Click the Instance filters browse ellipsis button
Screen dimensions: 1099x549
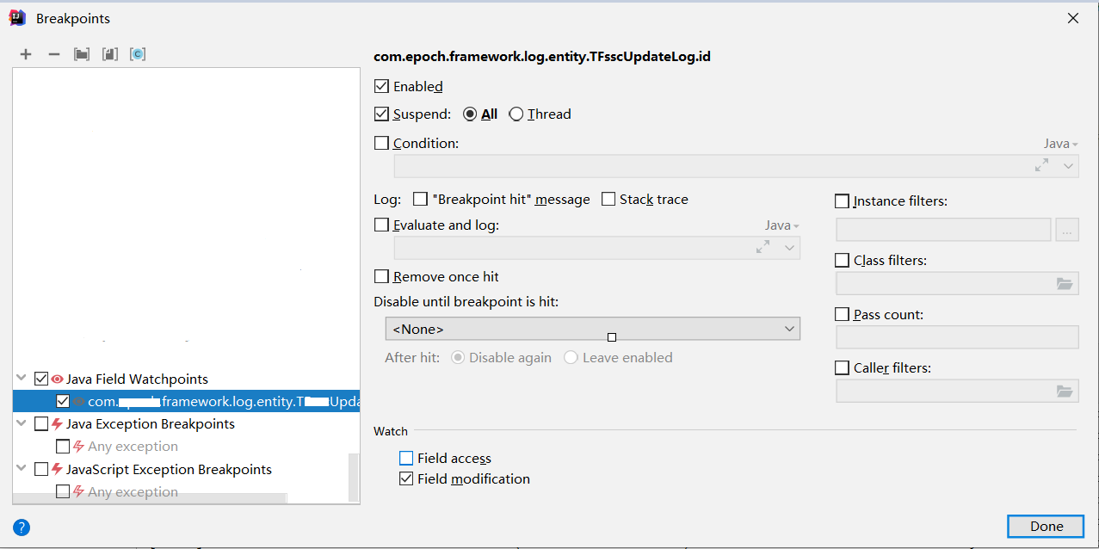point(1067,230)
